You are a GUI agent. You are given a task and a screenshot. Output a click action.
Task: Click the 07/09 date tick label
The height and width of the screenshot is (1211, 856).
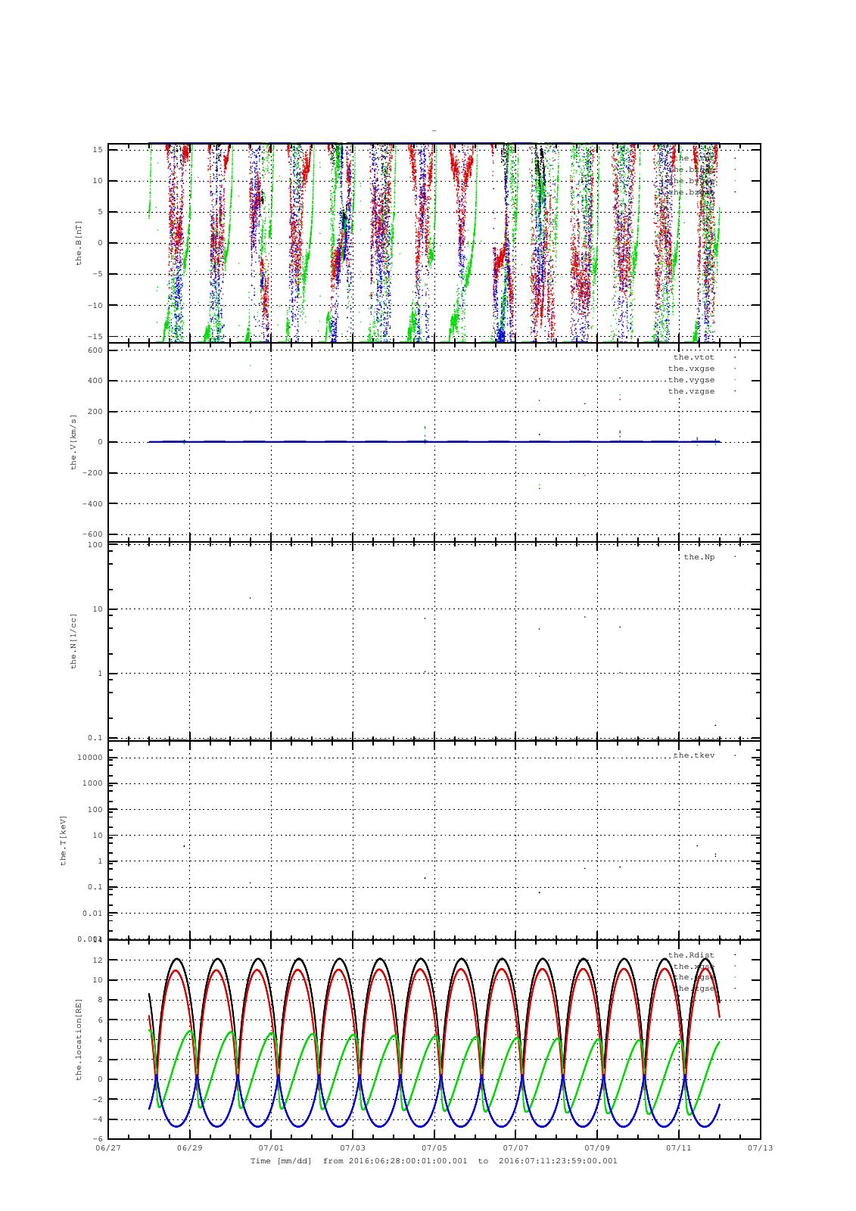pyautogui.click(x=597, y=1147)
